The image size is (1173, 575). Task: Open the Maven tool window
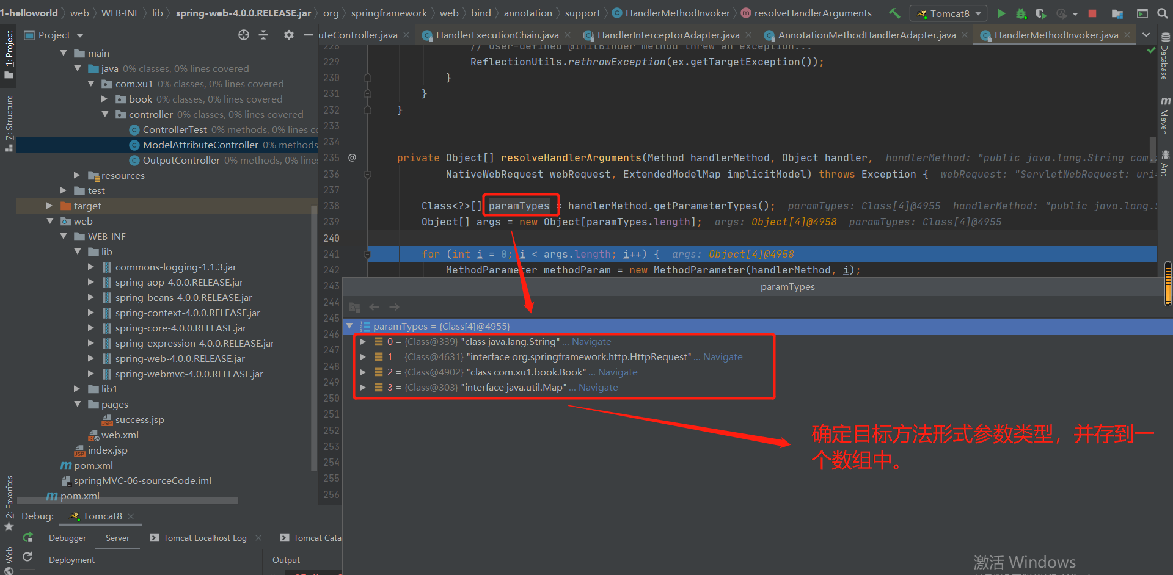[x=1165, y=115]
